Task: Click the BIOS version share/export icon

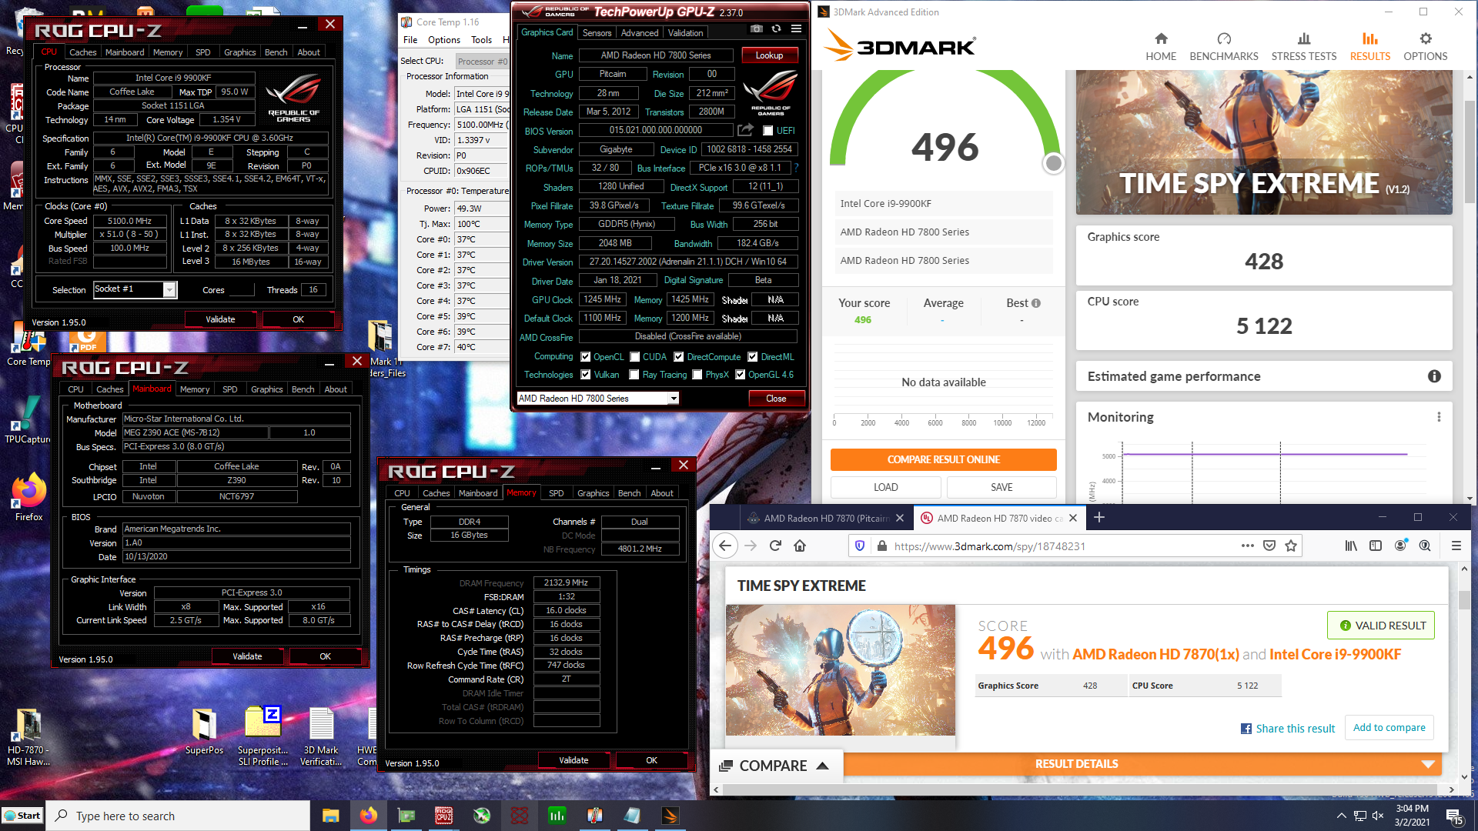Action: click(x=745, y=130)
